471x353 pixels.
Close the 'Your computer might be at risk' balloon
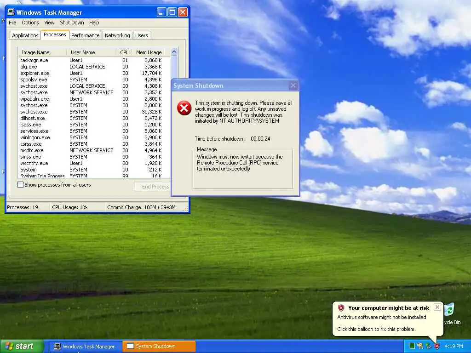click(437, 307)
